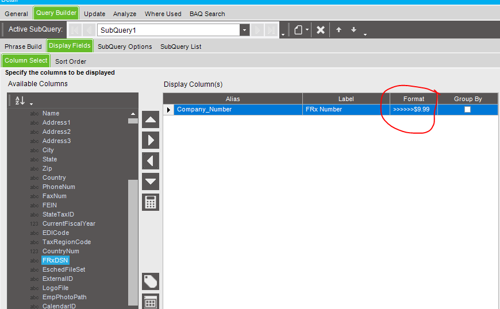Open the Where Used tab
The height and width of the screenshot is (309, 500).
(163, 14)
